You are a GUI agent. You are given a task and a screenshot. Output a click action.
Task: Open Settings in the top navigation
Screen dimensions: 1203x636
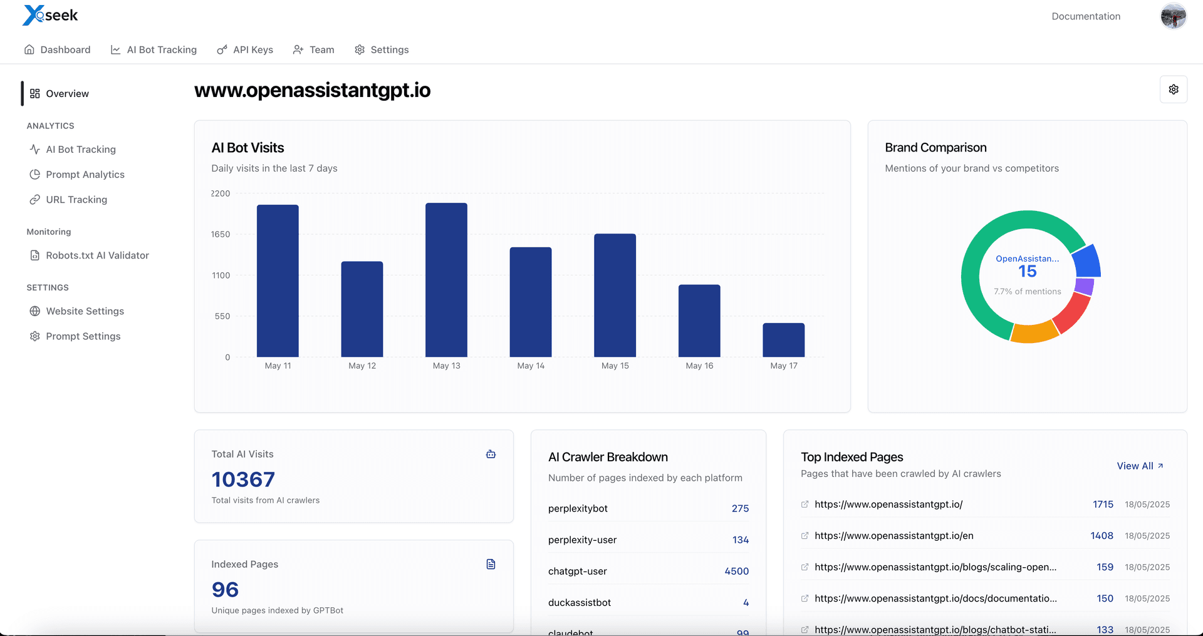(382, 49)
